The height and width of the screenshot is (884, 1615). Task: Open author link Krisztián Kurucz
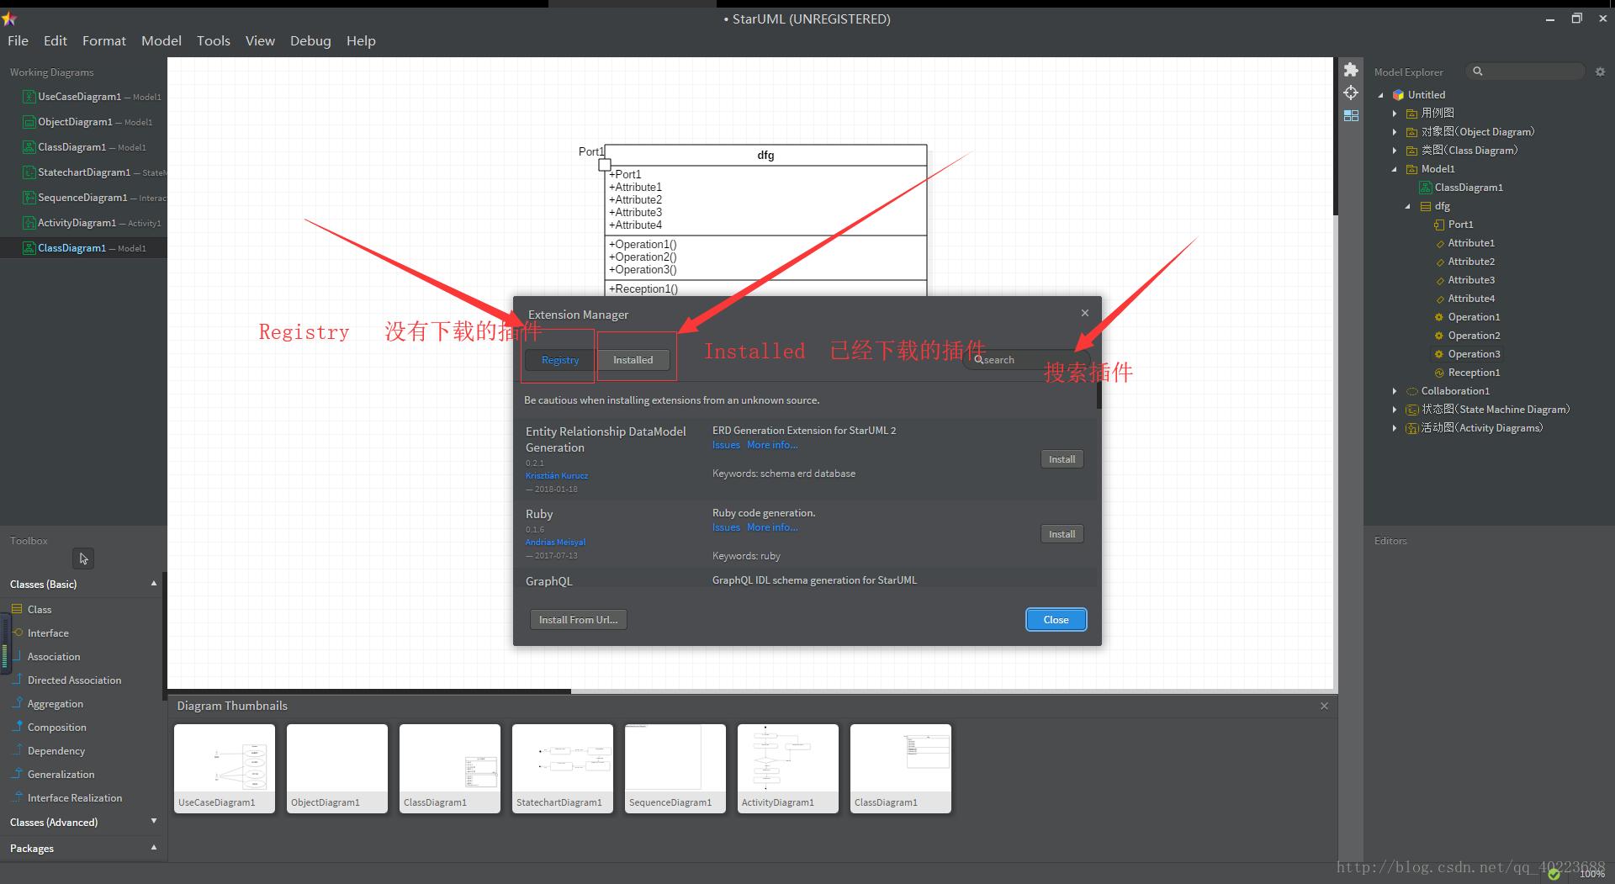click(x=557, y=475)
